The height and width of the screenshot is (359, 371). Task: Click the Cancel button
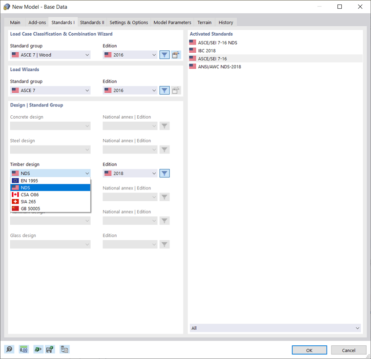coord(349,350)
